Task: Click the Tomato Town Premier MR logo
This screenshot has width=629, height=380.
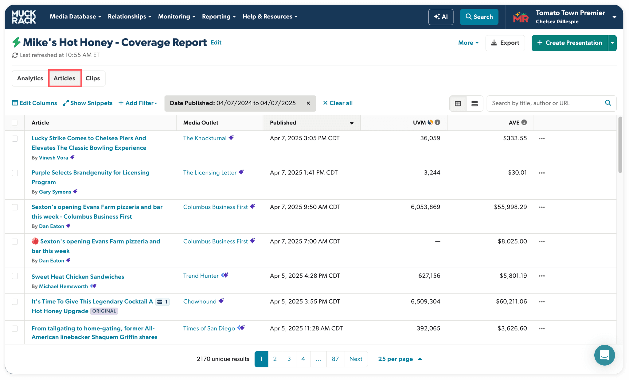Action: point(521,17)
